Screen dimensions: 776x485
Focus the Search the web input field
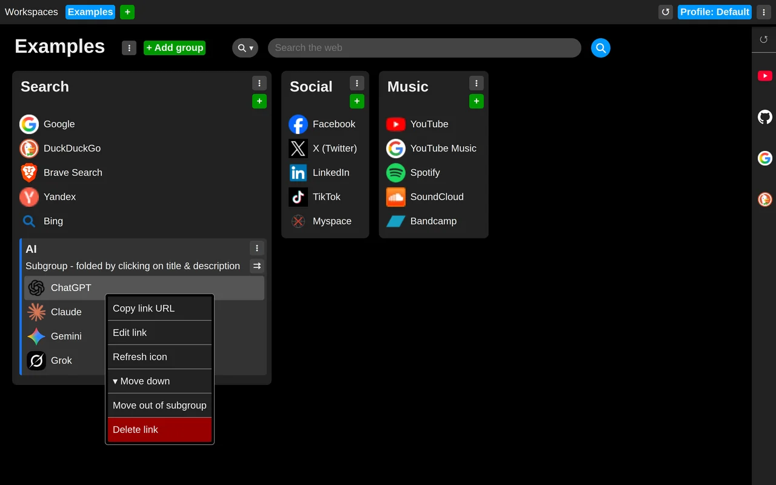(424, 48)
